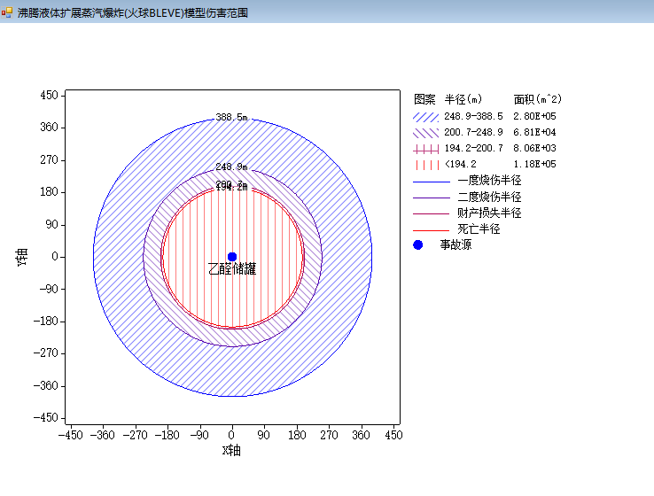
Task: Click the 194.2-200.7 radius range text
Action: 473,148
